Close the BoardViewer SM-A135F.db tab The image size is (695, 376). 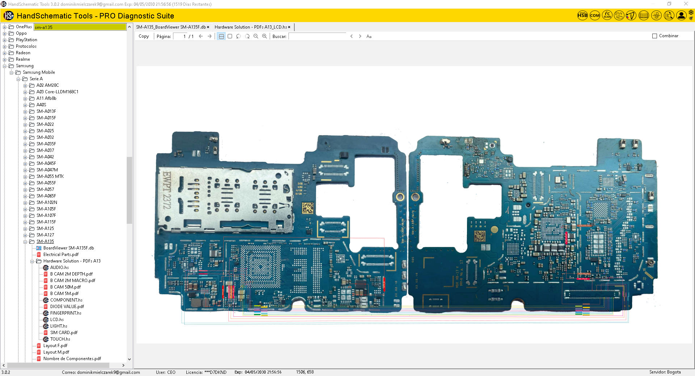click(x=208, y=27)
